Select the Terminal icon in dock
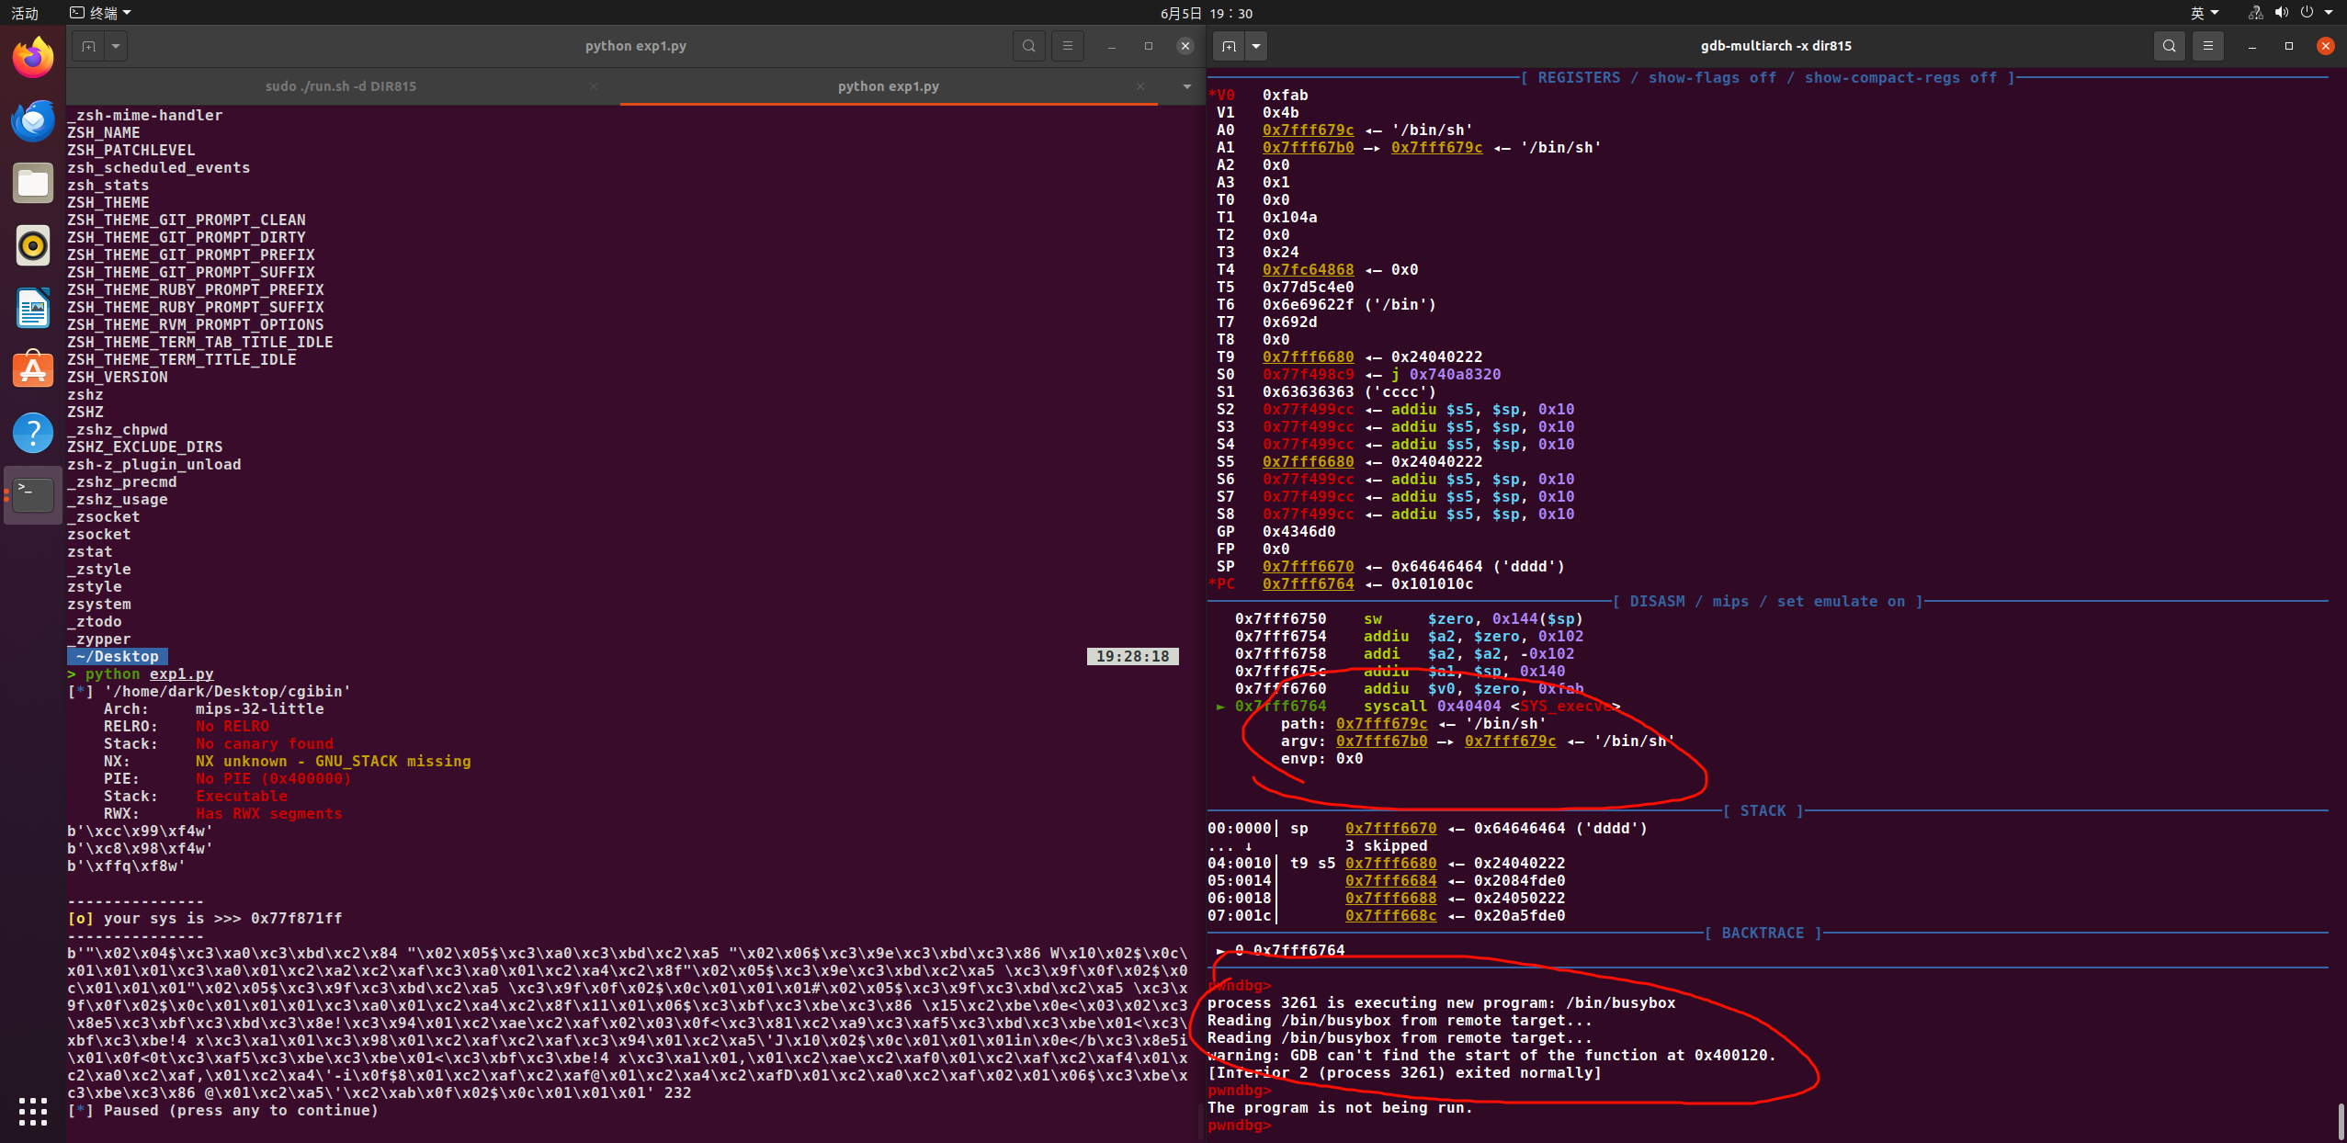The height and width of the screenshot is (1143, 2347). point(33,495)
